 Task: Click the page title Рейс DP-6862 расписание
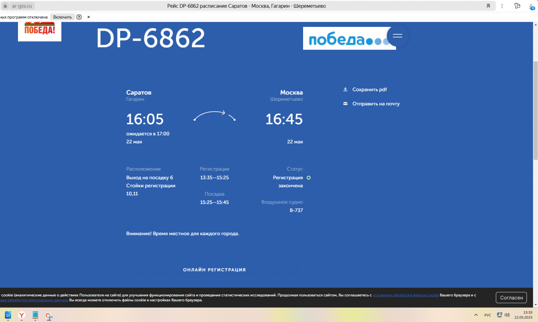[x=246, y=6]
